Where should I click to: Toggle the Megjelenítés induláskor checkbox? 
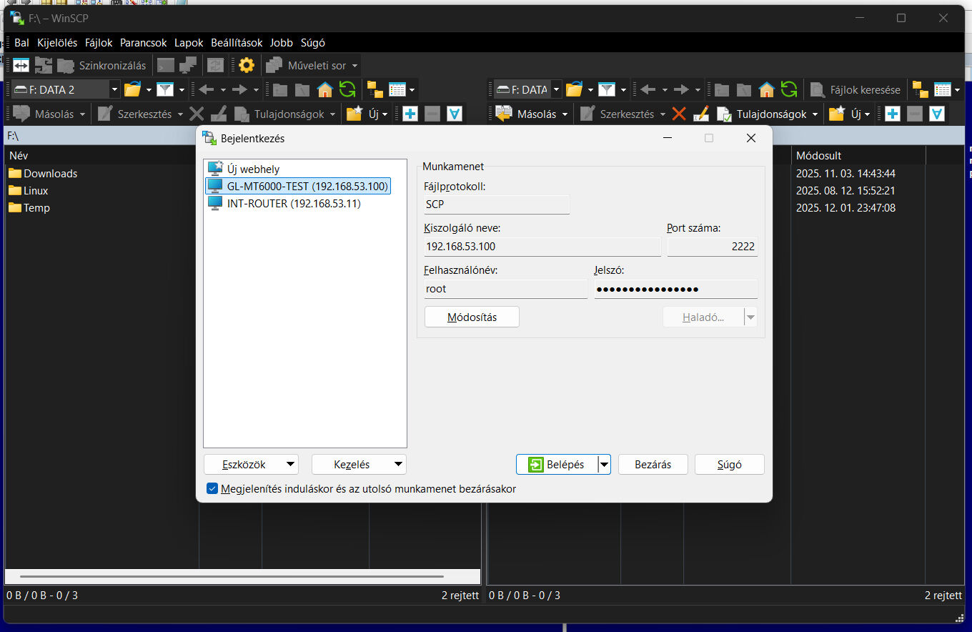click(212, 489)
